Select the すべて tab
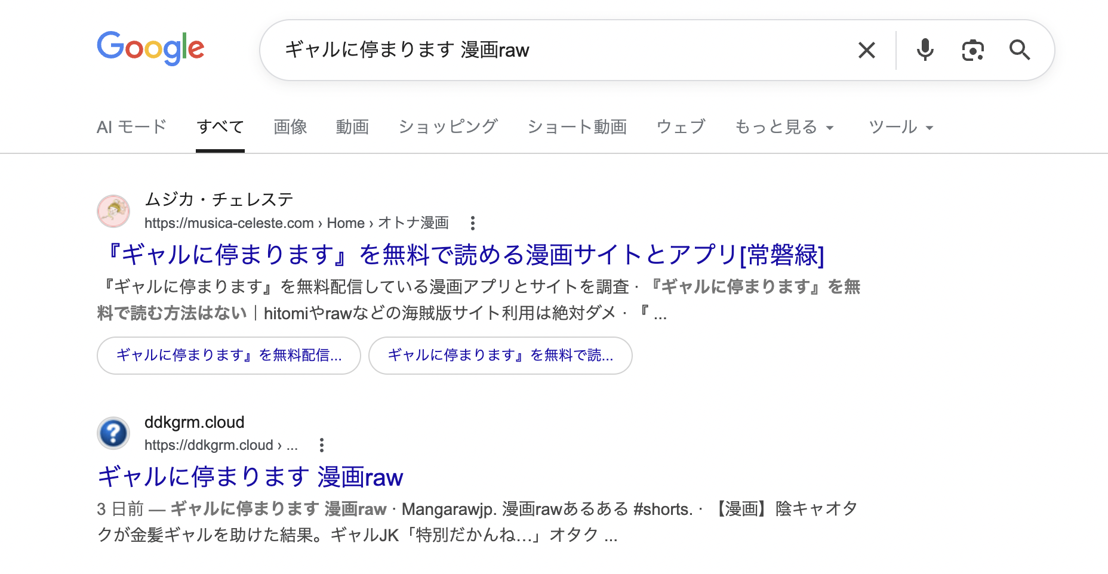1108x574 pixels. click(220, 127)
